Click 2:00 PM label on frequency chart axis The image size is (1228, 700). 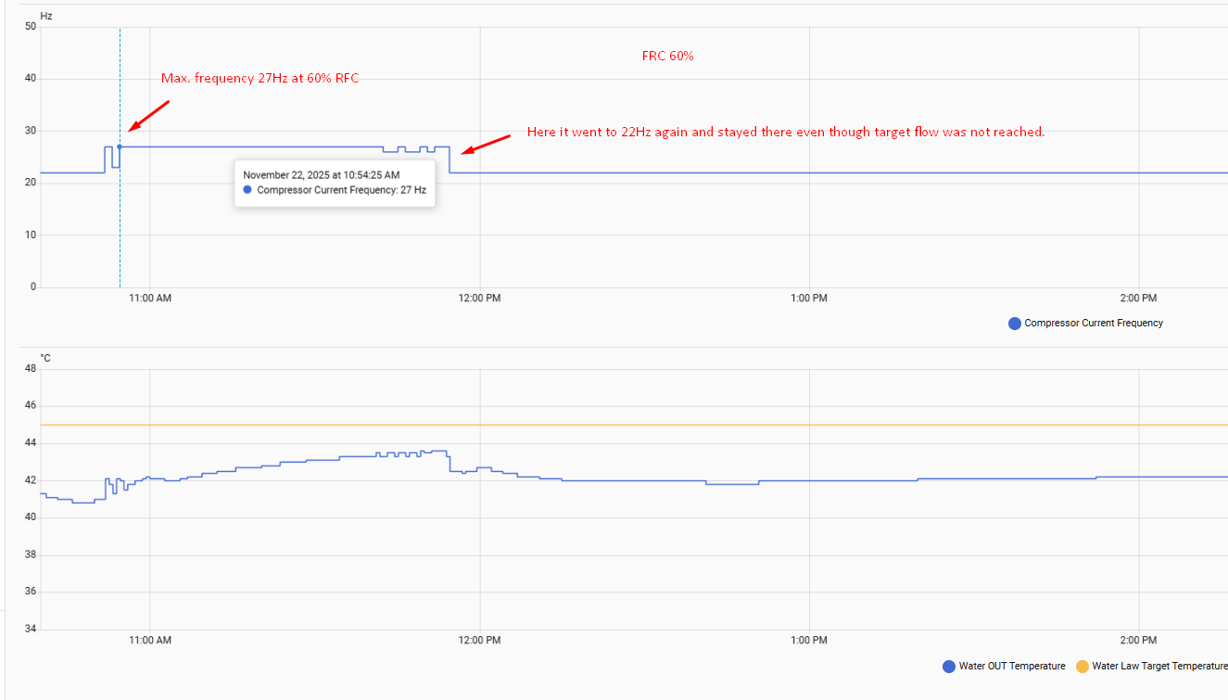[x=1138, y=299]
